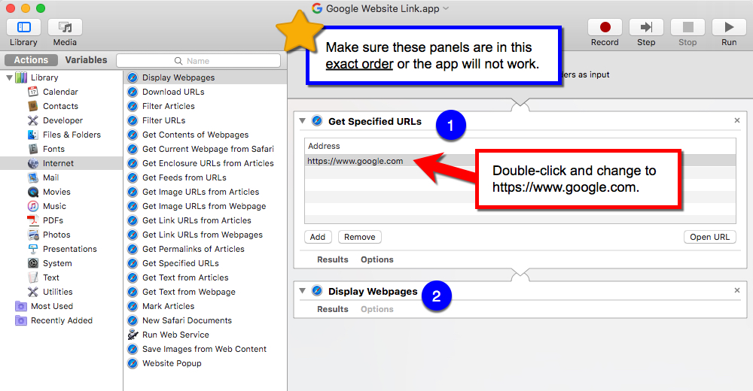
Task: Click the Add button
Action: [318, 237]
